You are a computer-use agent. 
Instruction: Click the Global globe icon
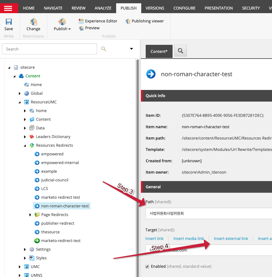coord(27,93)
